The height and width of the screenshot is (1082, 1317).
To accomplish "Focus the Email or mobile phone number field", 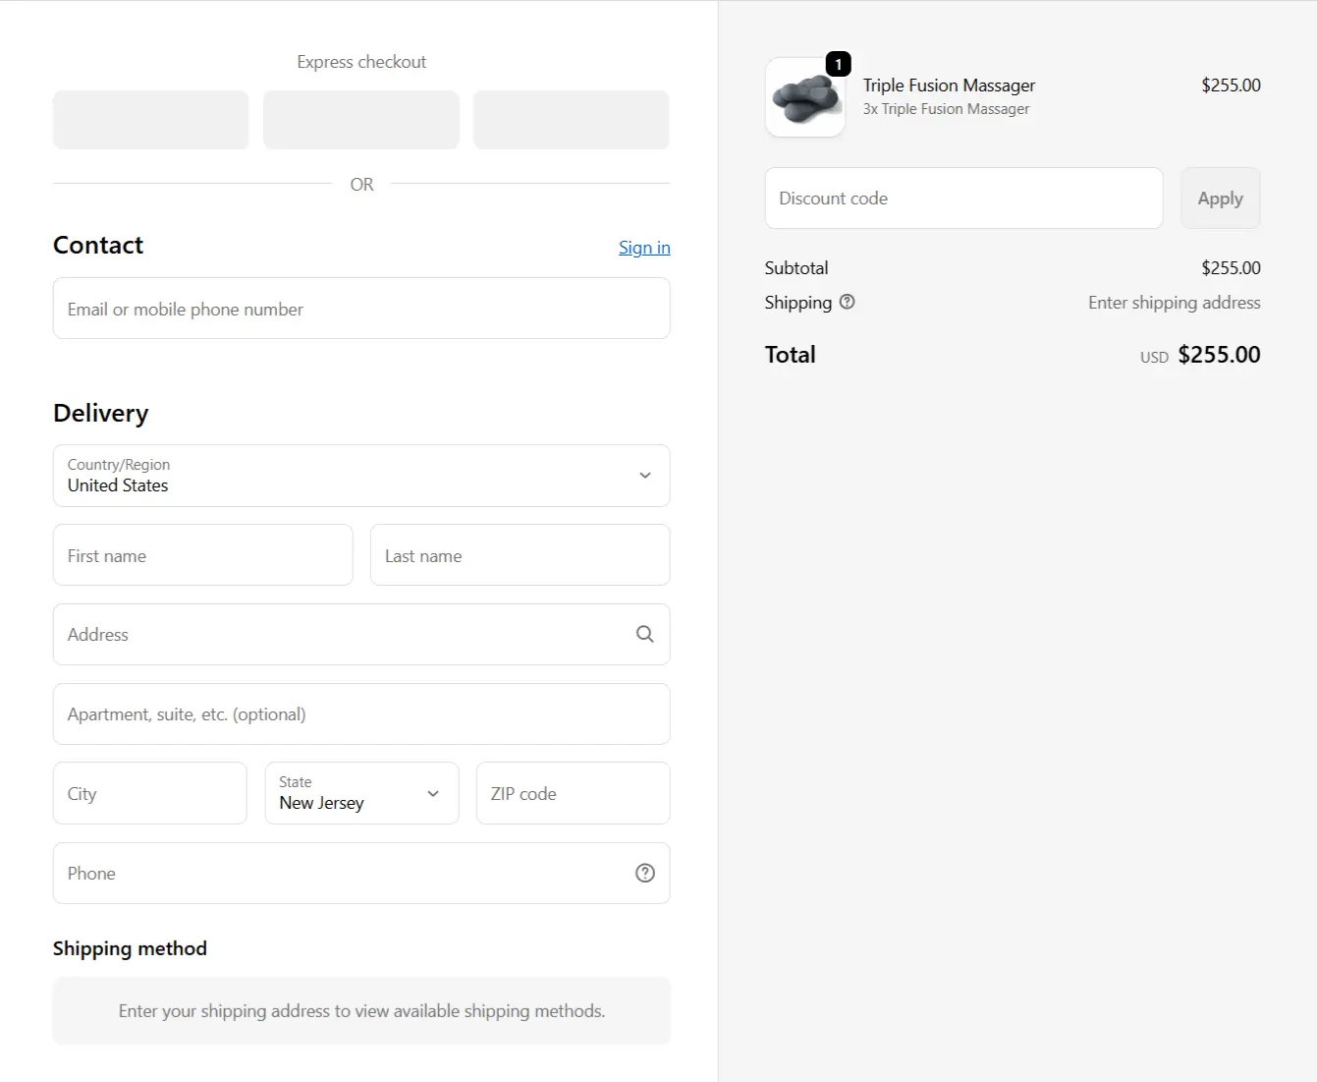I will tap(361, 309).
